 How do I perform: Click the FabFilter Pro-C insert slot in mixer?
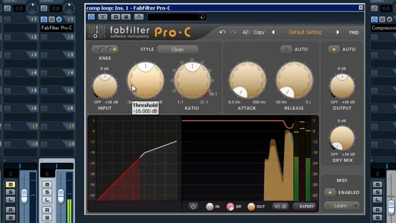[57, 28]
